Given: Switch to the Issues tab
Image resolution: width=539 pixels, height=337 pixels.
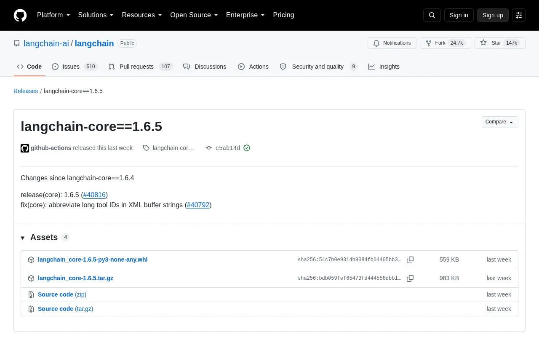Looking at the screenshot, I should [x=75, y=67].
